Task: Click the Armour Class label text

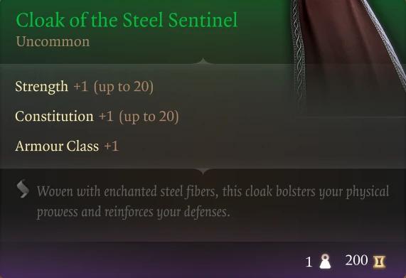Action: point(57,146)
